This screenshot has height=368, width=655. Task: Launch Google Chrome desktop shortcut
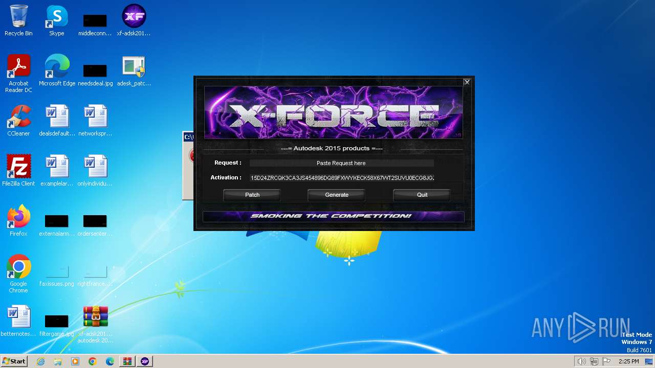(x=18, y=274)
